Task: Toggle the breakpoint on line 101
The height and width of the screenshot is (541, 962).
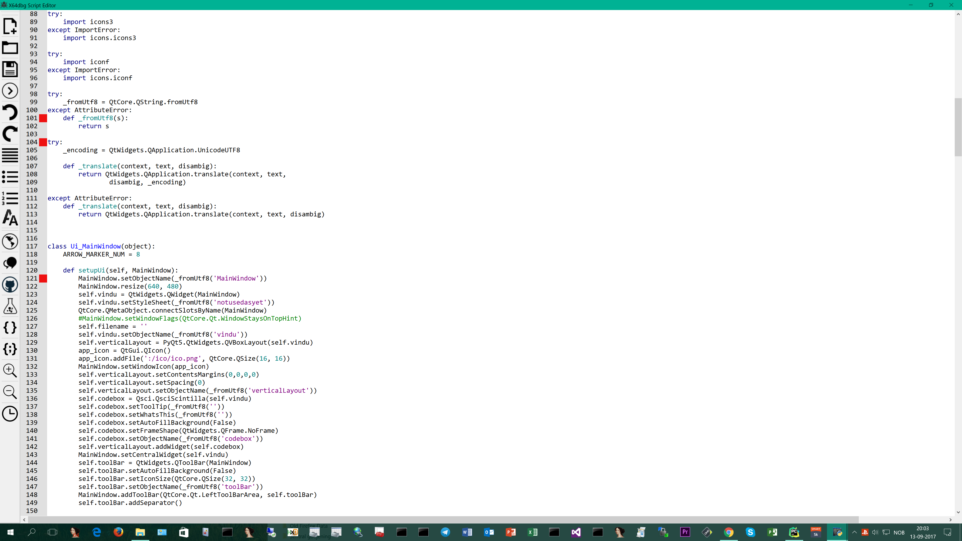Action: point(43,118)
